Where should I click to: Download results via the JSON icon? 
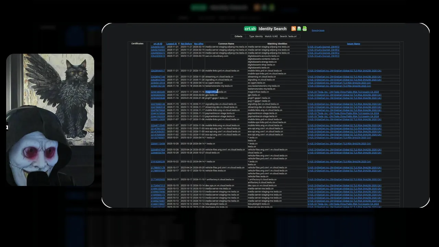tap(305, 28)
